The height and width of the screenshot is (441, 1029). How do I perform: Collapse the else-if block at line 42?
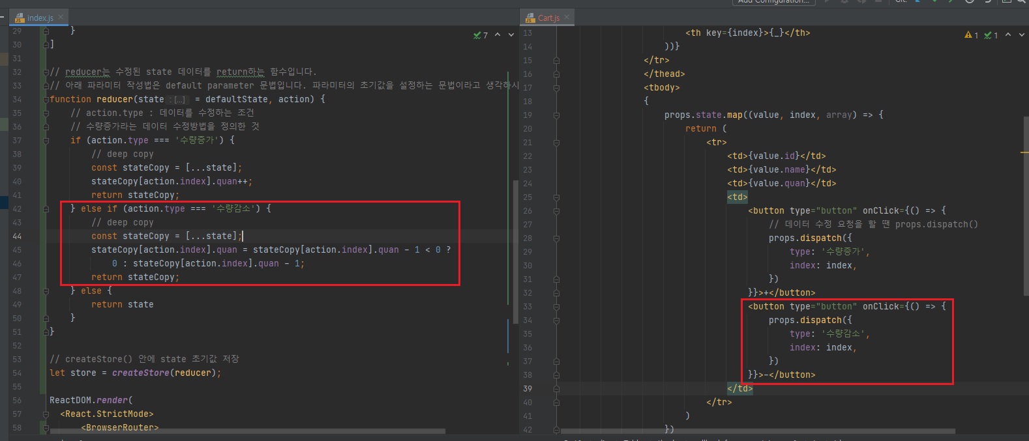click(x=46, y=209)
